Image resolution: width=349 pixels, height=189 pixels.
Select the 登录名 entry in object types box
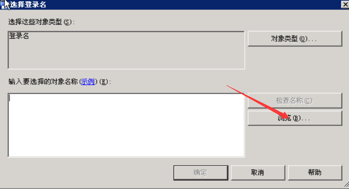(x=19, y=36)
